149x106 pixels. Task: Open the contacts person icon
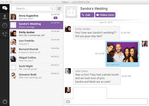click(x=5, y=17)
